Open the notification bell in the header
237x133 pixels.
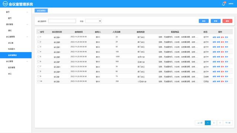click(224, 4)
